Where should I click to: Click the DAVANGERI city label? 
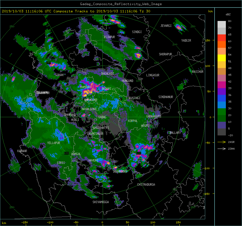pyautogui.click(x=120, y=171)
